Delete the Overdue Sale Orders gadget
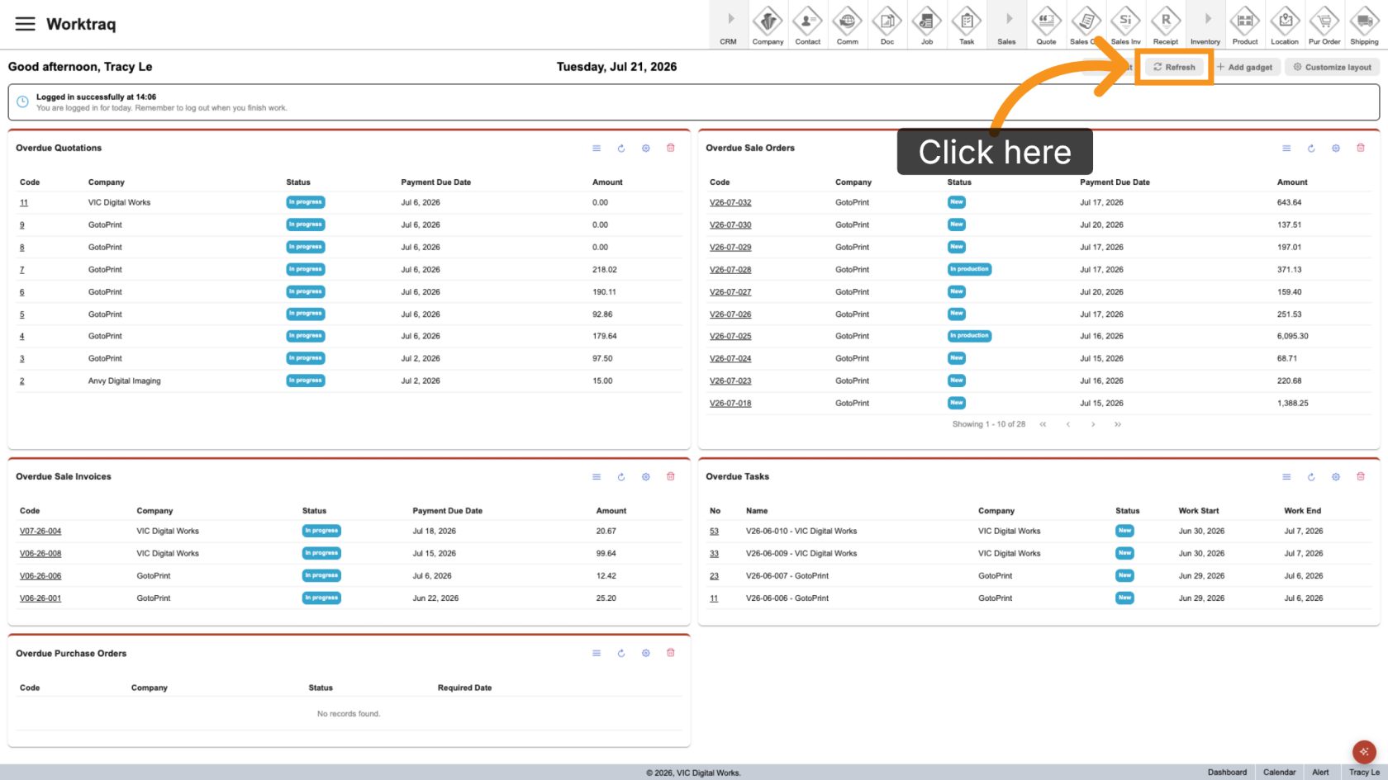This screenshot has width=1388, height=780. [1361, 148]
